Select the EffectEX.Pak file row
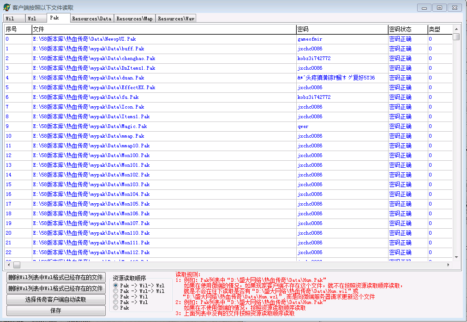The width and height of the screenshot is (467, 322). (x=228, y=88)
